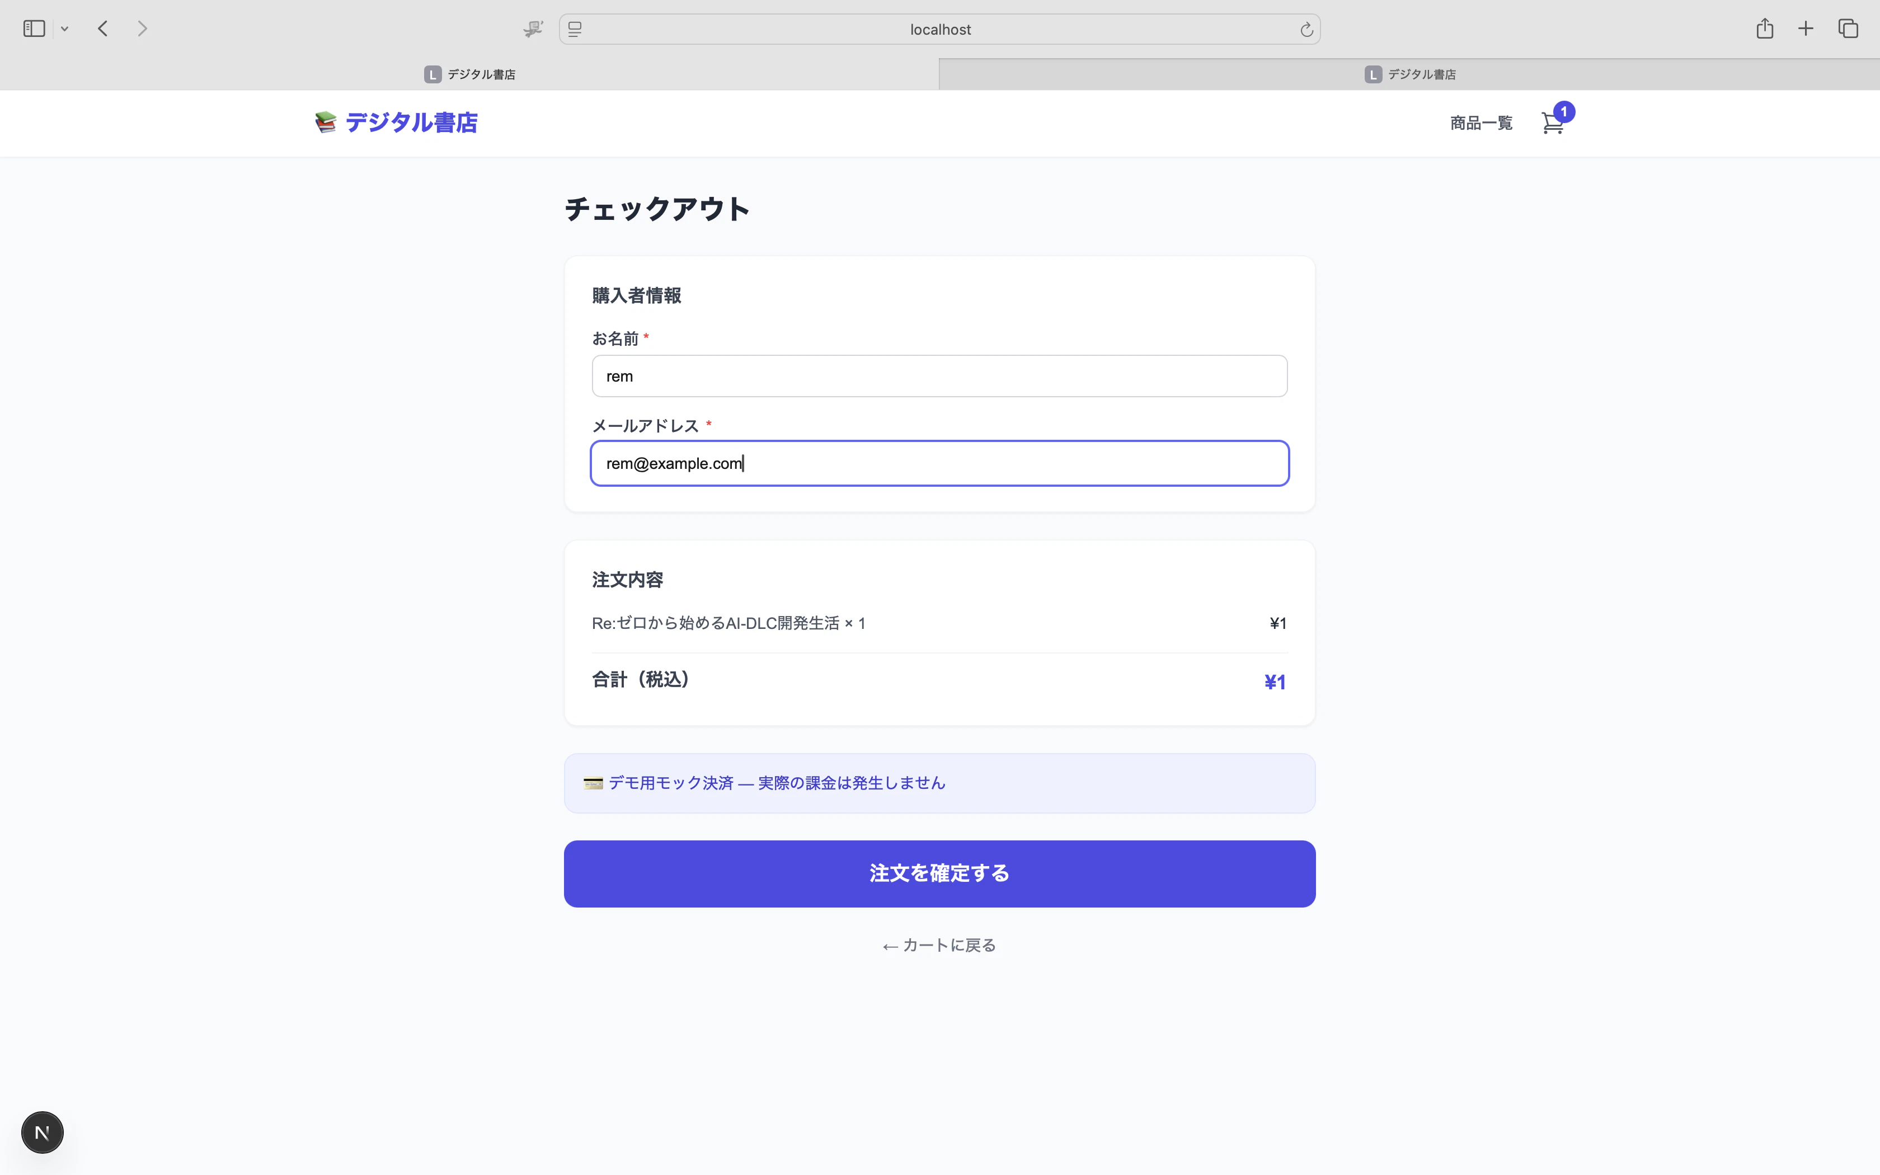Toggle the Safari sidebar icon
This screenshot has width=1880, height=1175.
34,29
